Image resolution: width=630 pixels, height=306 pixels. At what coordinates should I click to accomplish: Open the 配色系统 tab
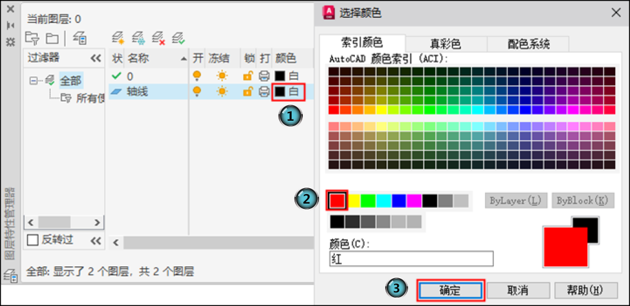[x=528, y=44]
